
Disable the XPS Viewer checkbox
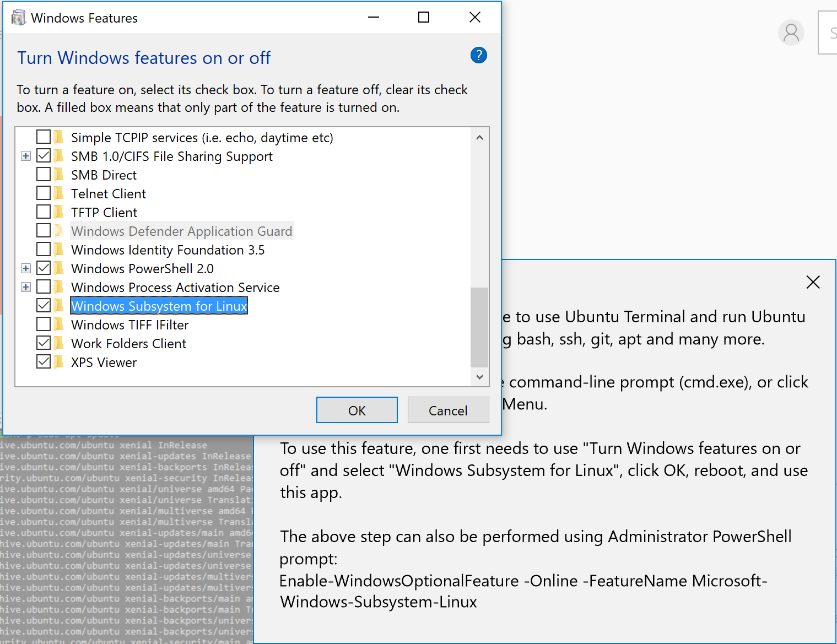[44, 361]
